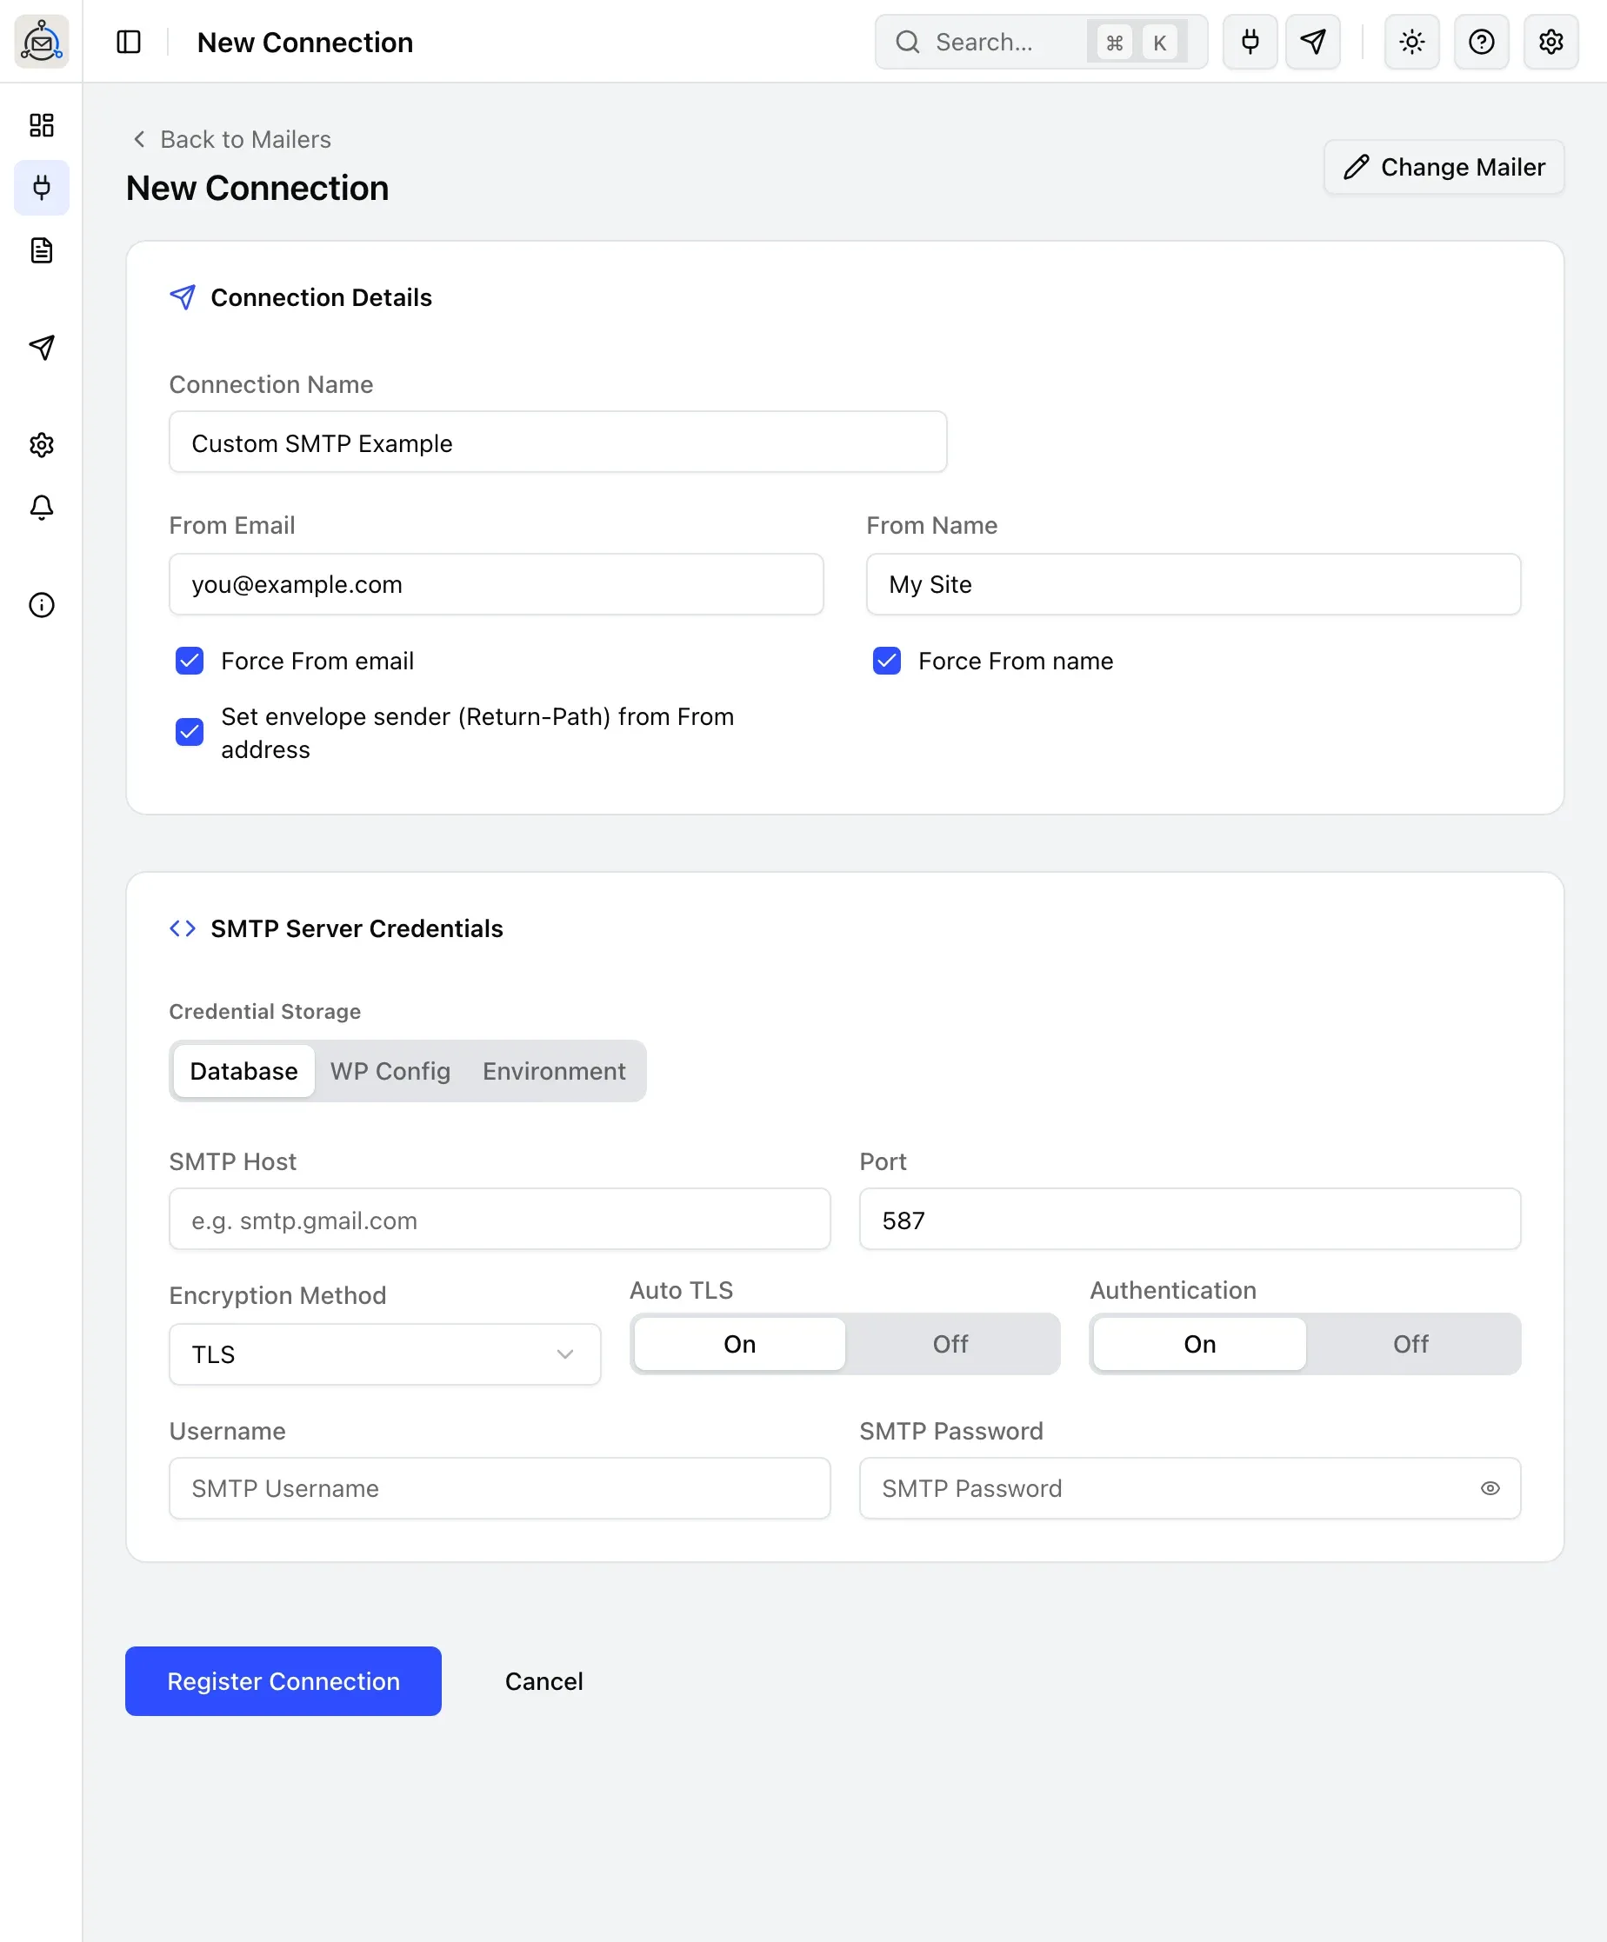Select Environment credential storage tab
Screen dimensions: 1607x1942
click(x=554, y=1071)
